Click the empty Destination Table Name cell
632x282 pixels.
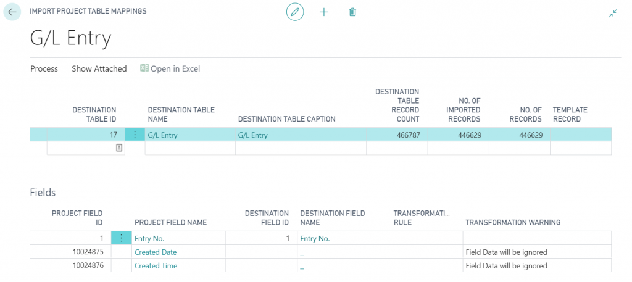(x=189, y=148)
